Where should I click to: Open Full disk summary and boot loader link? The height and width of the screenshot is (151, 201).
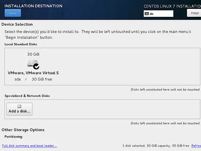tap(30, 146)
